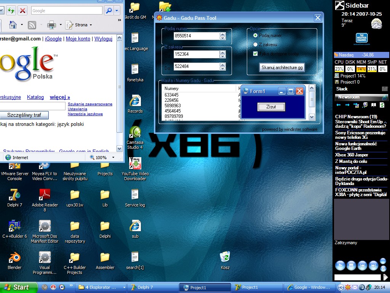Click the Google search box in IE
Image resolution: width=390 pixels, height=293 pixels.
(x=67, y=11)
